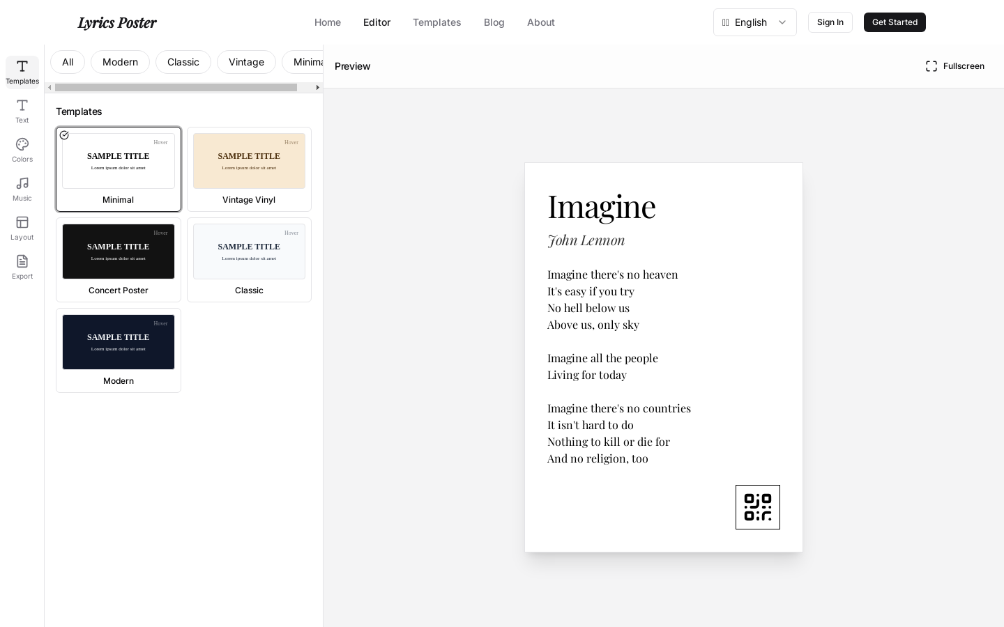Click the lyric "It's easy if you try"
The height and width of the screenshot is (627, 1004).
pos(591,291)
